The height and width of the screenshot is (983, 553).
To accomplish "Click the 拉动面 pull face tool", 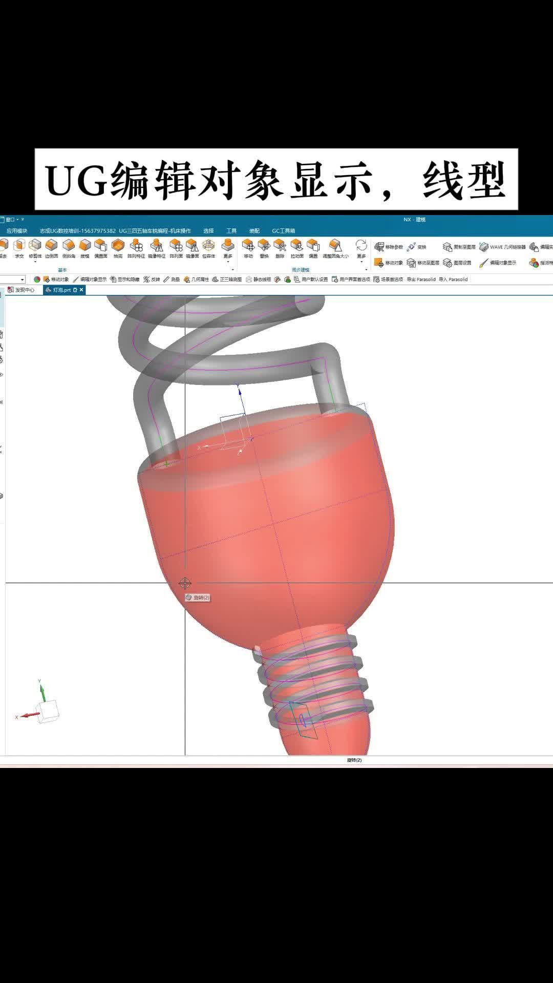I will (297, 248).
